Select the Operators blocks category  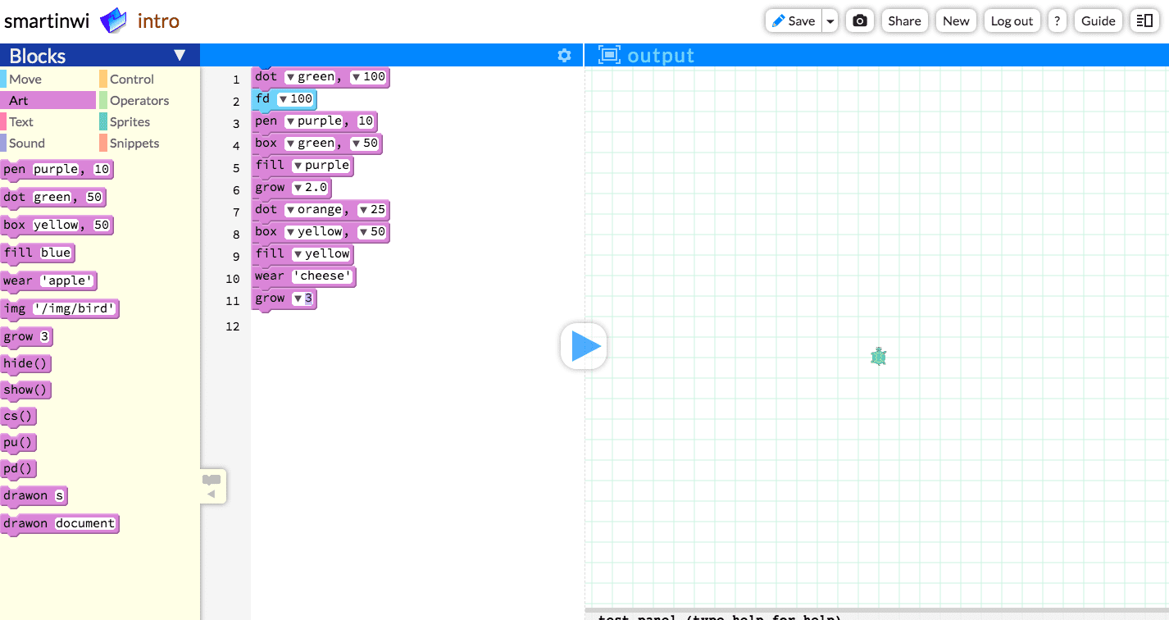point(148,100)
